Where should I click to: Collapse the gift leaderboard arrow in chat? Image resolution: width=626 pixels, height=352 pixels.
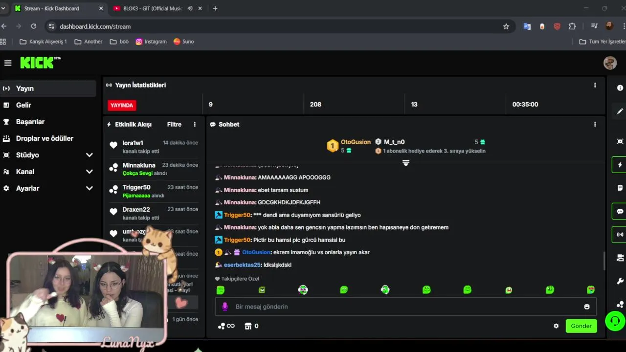405,163
